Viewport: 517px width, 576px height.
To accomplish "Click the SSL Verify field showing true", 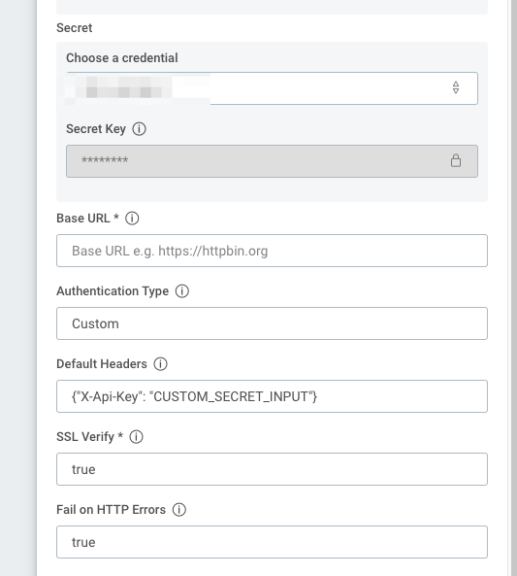I will [272, 469].
